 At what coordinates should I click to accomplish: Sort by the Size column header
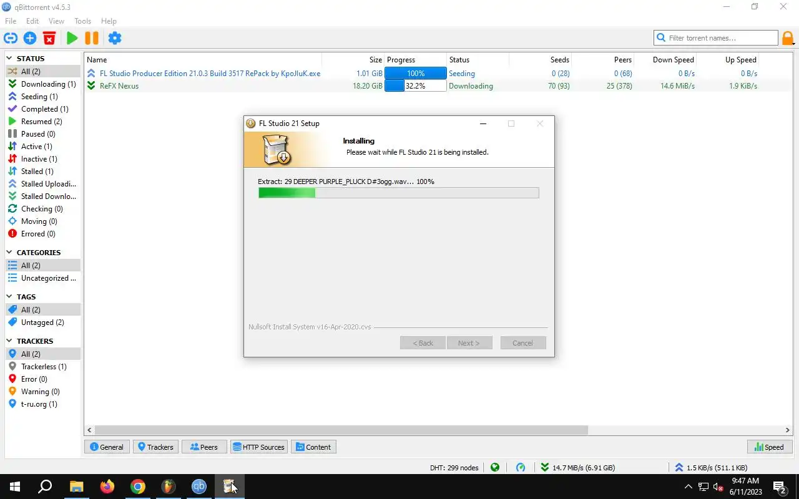click(x=353, y=60)
